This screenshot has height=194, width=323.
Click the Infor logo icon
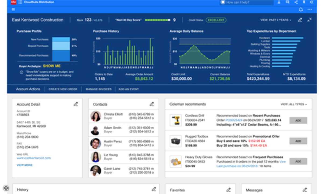pyautogui.click(x=13, y=2)
